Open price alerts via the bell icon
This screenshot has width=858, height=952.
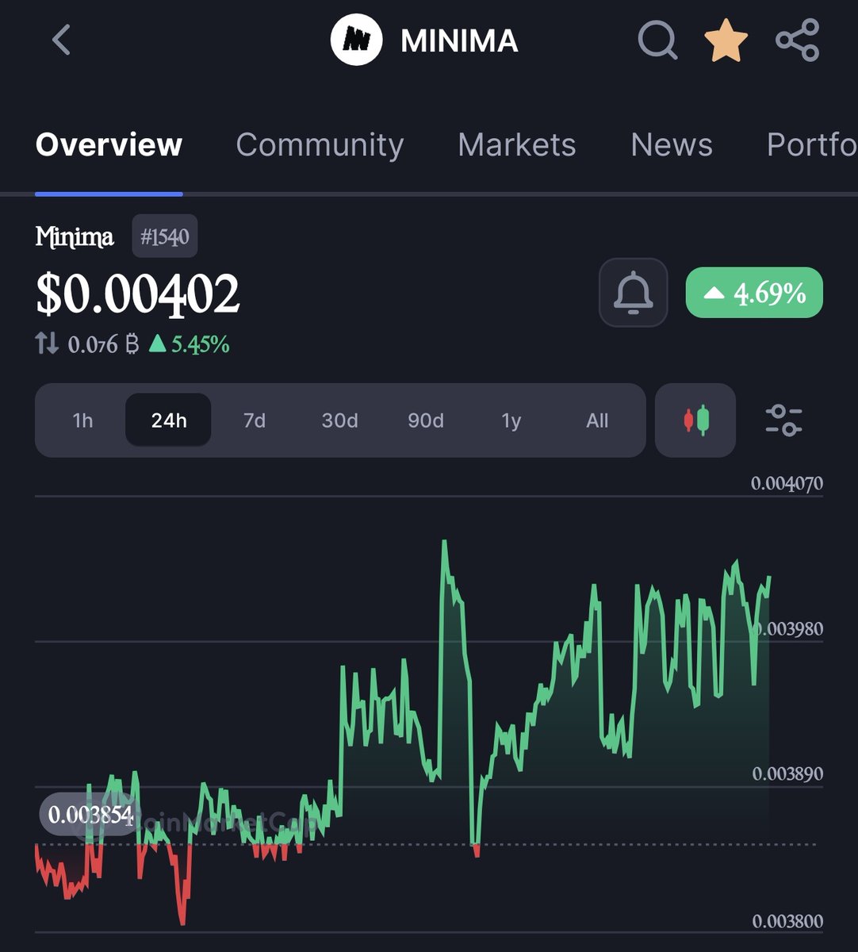click(634, 293)
